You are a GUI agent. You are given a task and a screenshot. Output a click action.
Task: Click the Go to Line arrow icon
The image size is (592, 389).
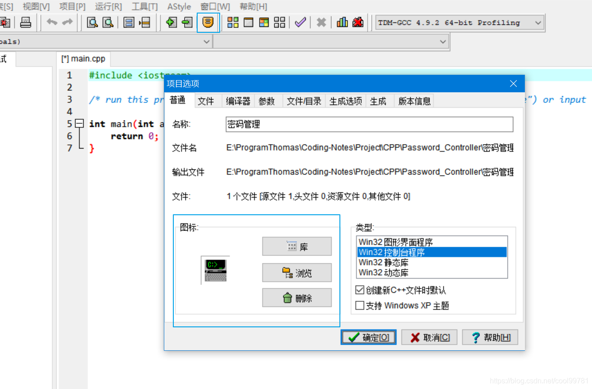(145, 23)
